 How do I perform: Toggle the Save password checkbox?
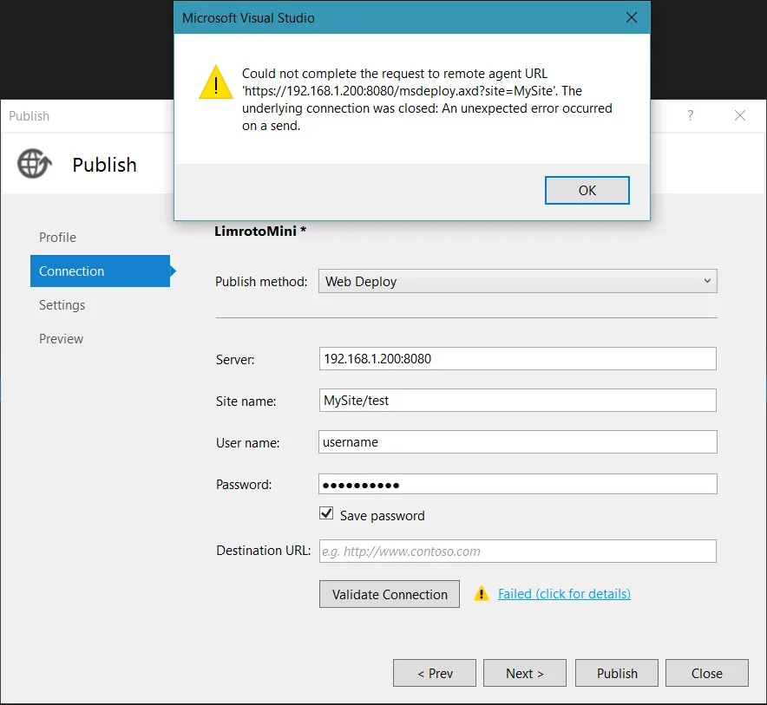(x=326, y=513)
